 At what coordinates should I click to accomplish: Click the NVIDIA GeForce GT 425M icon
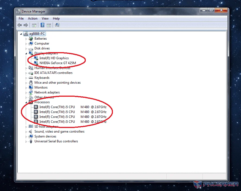click(x=36, y=63)
